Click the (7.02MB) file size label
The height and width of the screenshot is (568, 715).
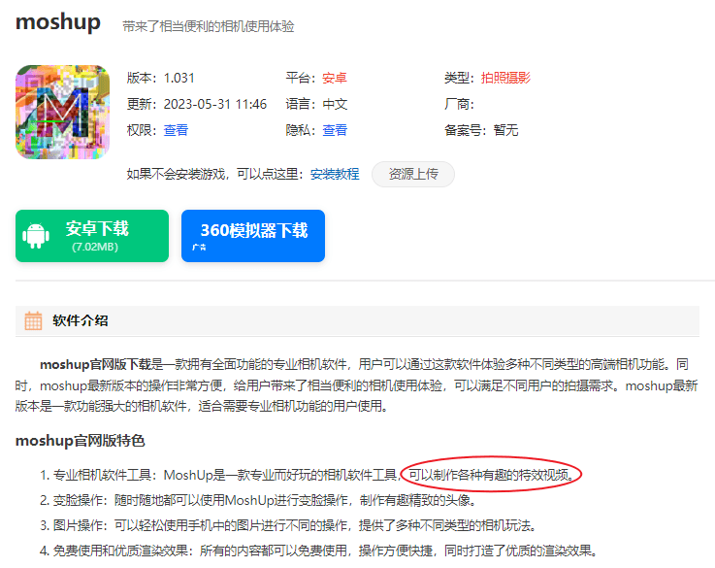[95, 247]
